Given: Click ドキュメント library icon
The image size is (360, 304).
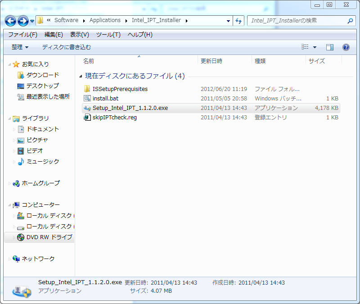Looking at the screenshot, I should click(x=21, y=129).
